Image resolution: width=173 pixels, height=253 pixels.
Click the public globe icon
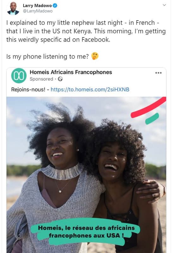pyautogui.click(x=60, y=79)
